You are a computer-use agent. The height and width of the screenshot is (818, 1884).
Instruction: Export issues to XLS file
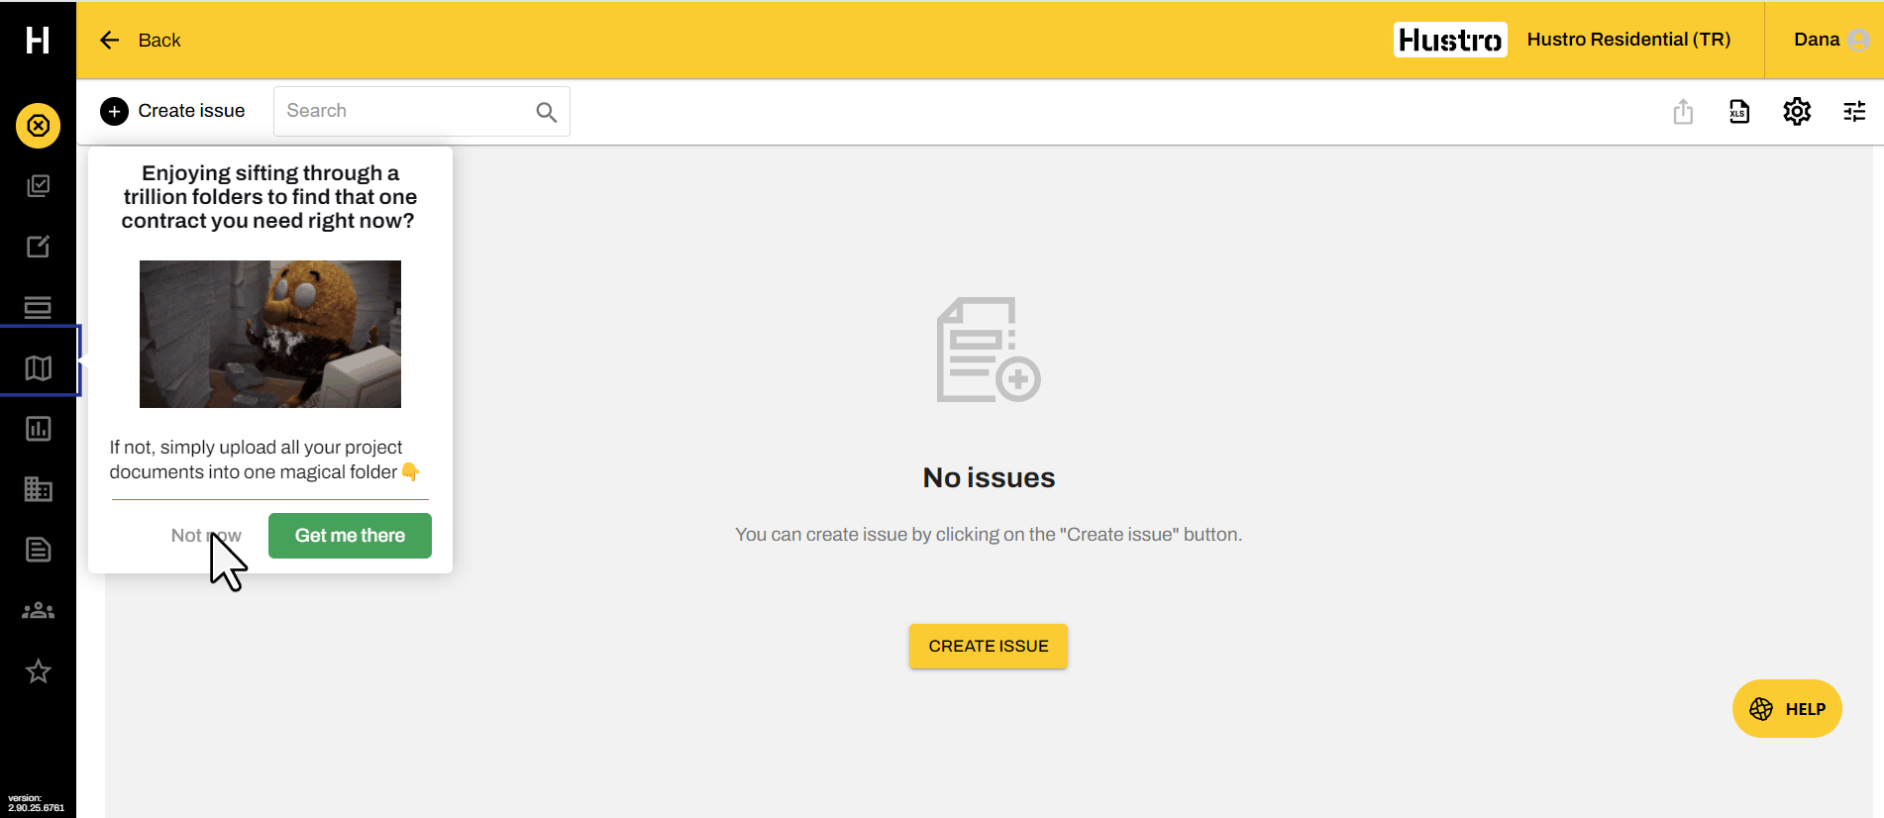[1739, 112]
